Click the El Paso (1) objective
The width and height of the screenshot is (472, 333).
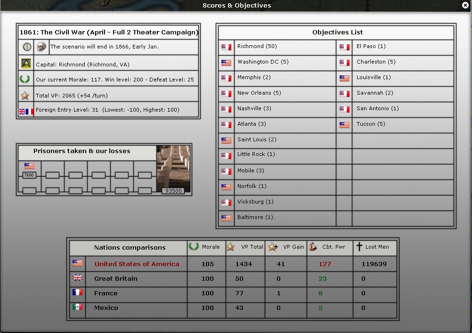[x=371, y=46]
